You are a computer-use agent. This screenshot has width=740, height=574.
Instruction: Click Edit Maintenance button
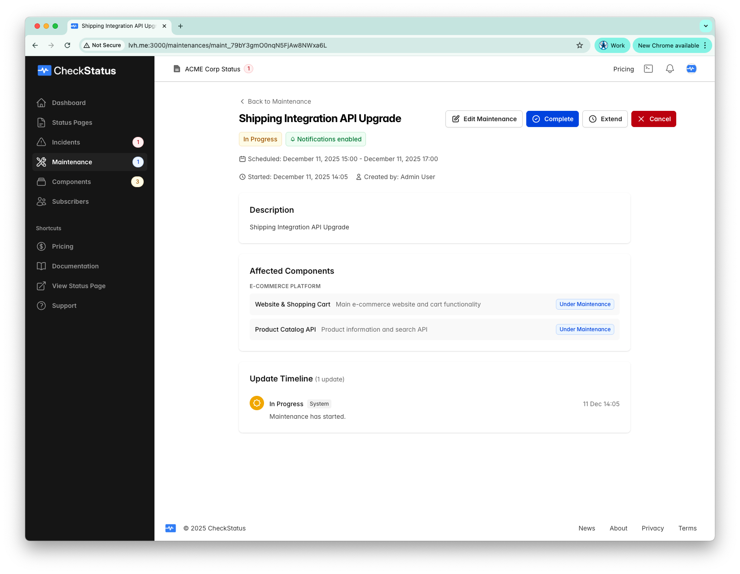[484, 119]
